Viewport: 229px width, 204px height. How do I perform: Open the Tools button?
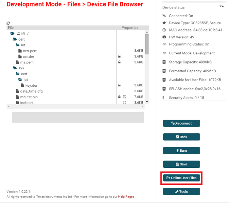click(181, 192)
